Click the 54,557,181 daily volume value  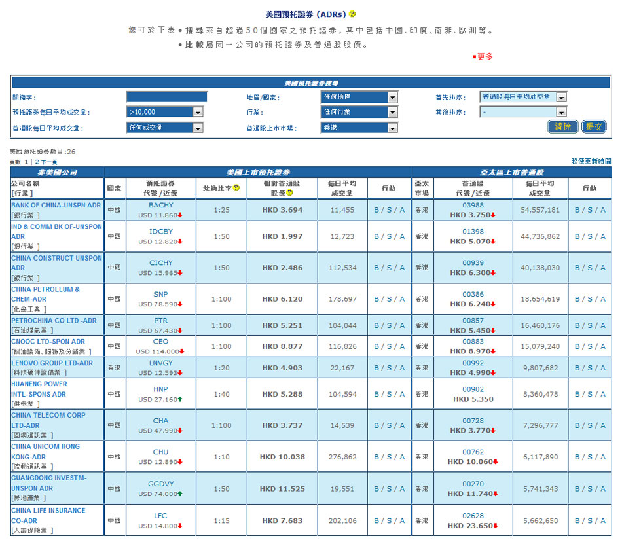pyautogui.click(x=540, y=210)
